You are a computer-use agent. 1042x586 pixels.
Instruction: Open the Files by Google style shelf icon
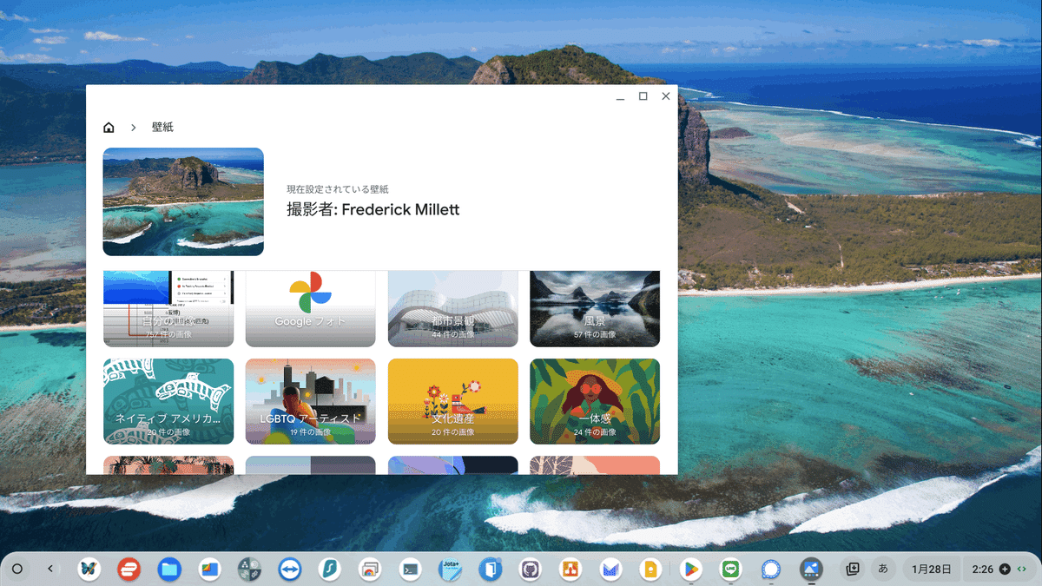click(x=209, y=570)
